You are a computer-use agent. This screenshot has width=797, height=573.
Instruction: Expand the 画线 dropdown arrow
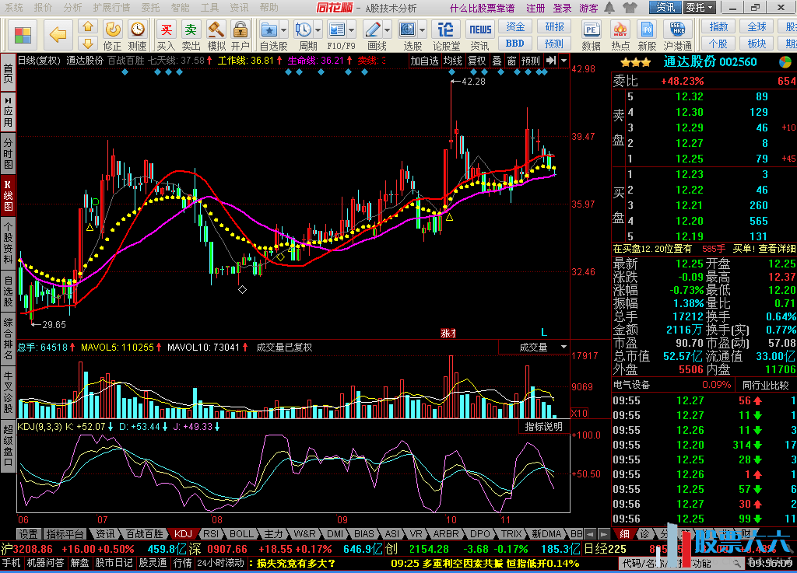click(x=388, y=30)
